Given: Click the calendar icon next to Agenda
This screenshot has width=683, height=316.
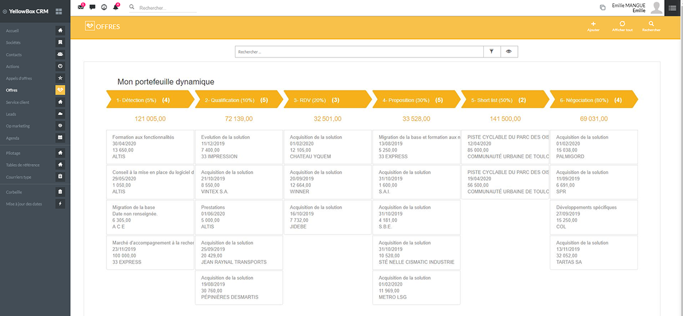Looking at the screenshot, I should pos(60,138).
